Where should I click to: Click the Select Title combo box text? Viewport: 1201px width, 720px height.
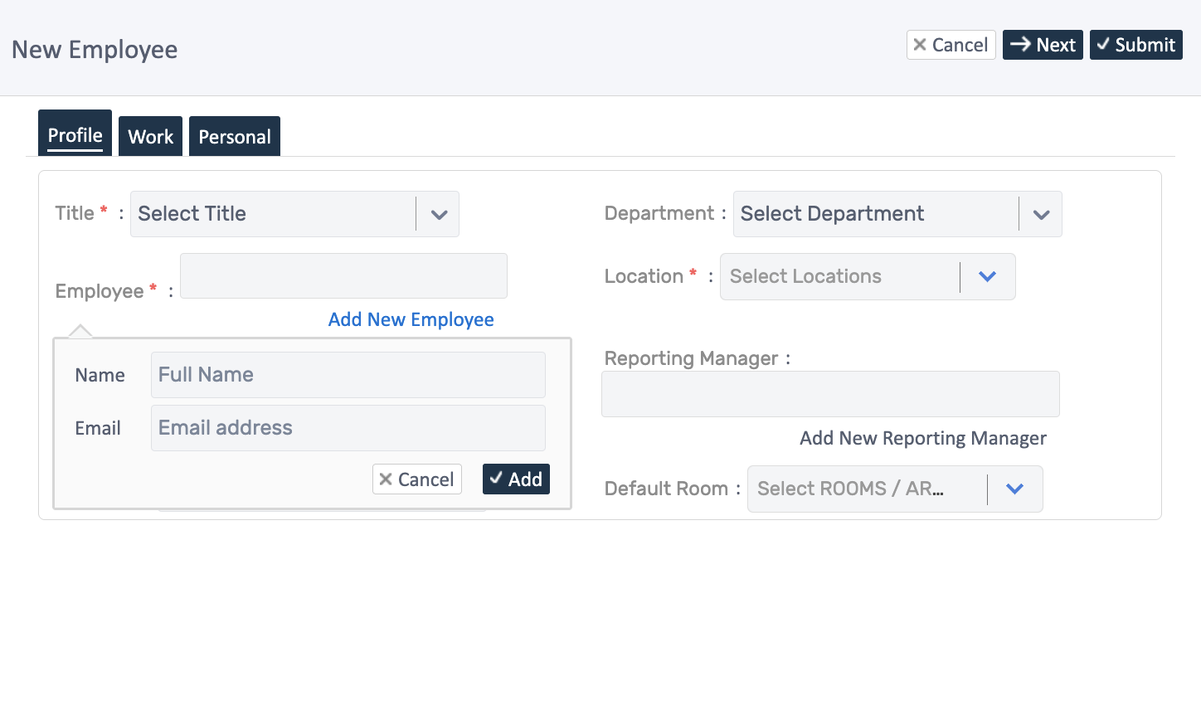192,214
